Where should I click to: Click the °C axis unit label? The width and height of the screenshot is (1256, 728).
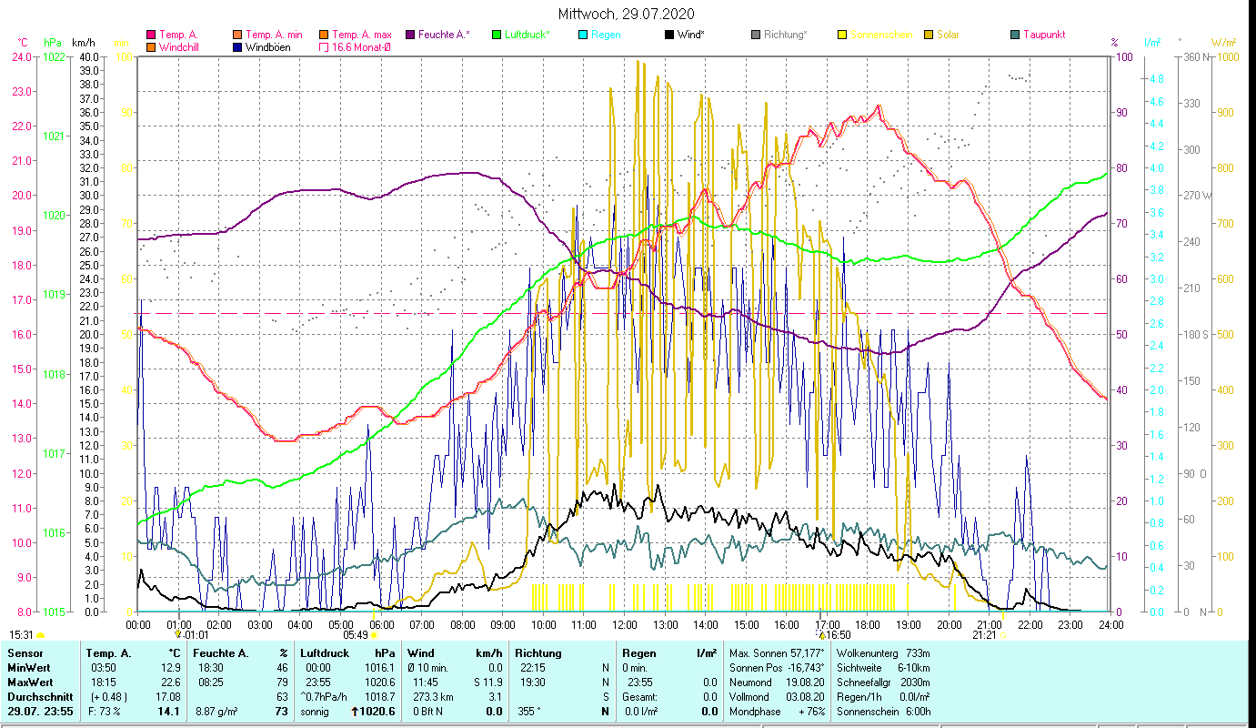tap(23, 43)
